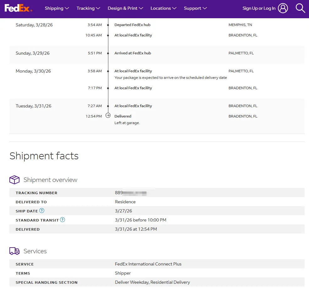Click the Services section heading
309x290 pixels.
tap(35, 251)
